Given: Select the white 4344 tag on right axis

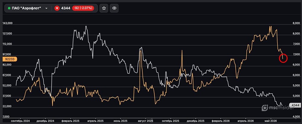Looking at the screenshot, I should coord(295,105).
